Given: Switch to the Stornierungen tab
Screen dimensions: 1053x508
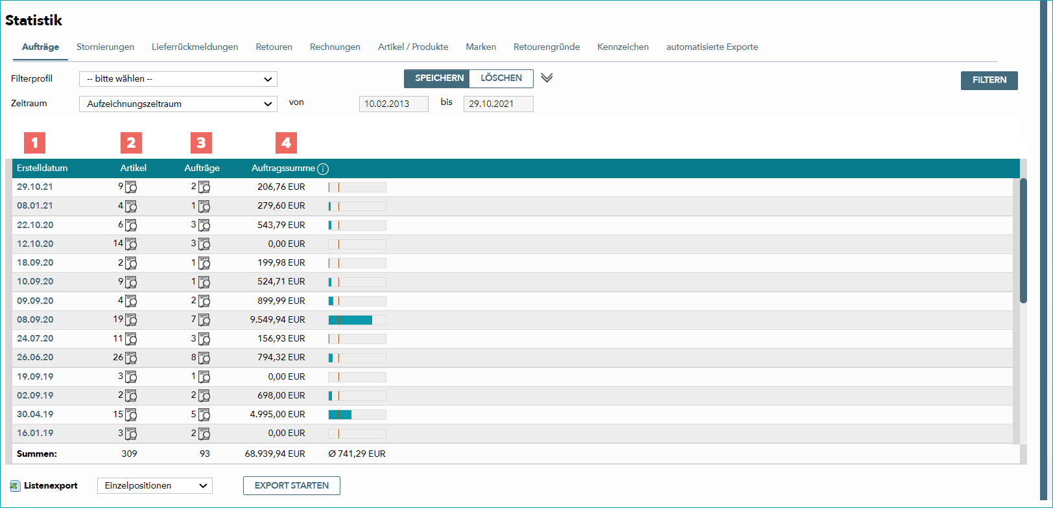Looking at the screenshot, I should pos(106,47).
